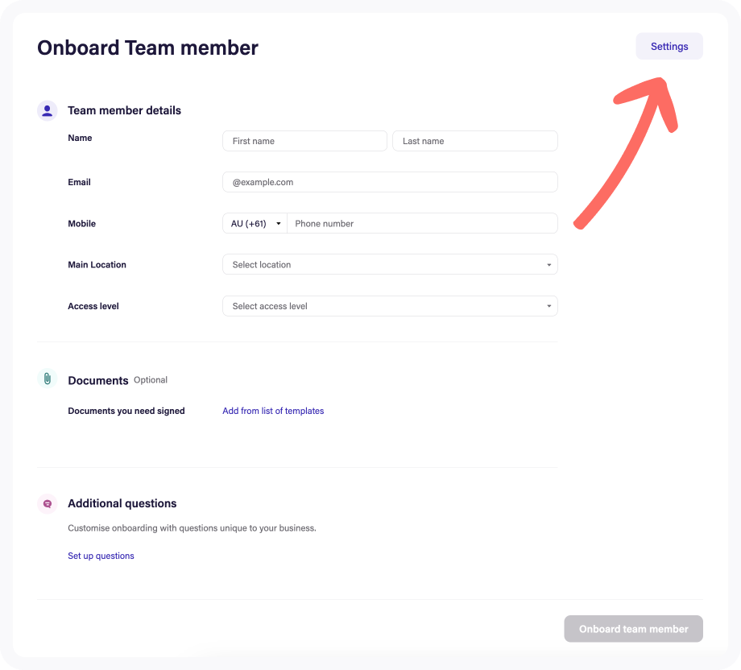741x670 pixels.
Task: Click the Onboard team member button
Action: pos(633,629)
